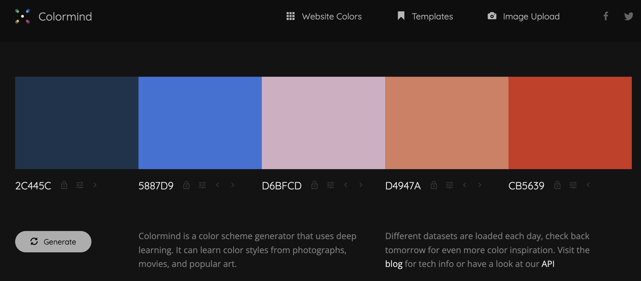Lock the 5887D9 color
641x281 pixels.
(x=186, y=185)
